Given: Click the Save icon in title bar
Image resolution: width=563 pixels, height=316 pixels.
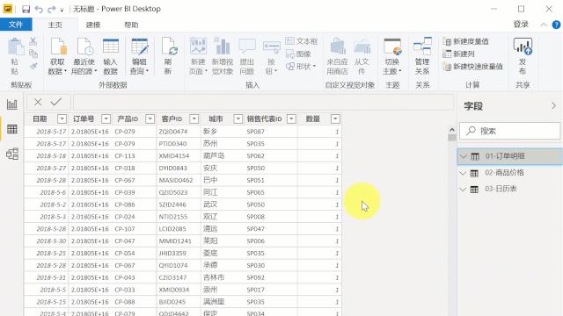Looking at the screenshot, I should [x=26, y=9].
